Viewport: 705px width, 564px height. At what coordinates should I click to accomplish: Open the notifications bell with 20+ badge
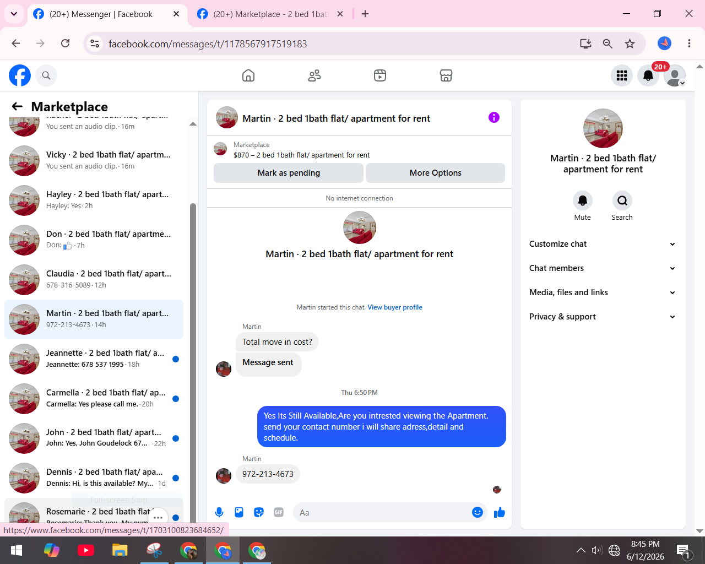[648, 75]
